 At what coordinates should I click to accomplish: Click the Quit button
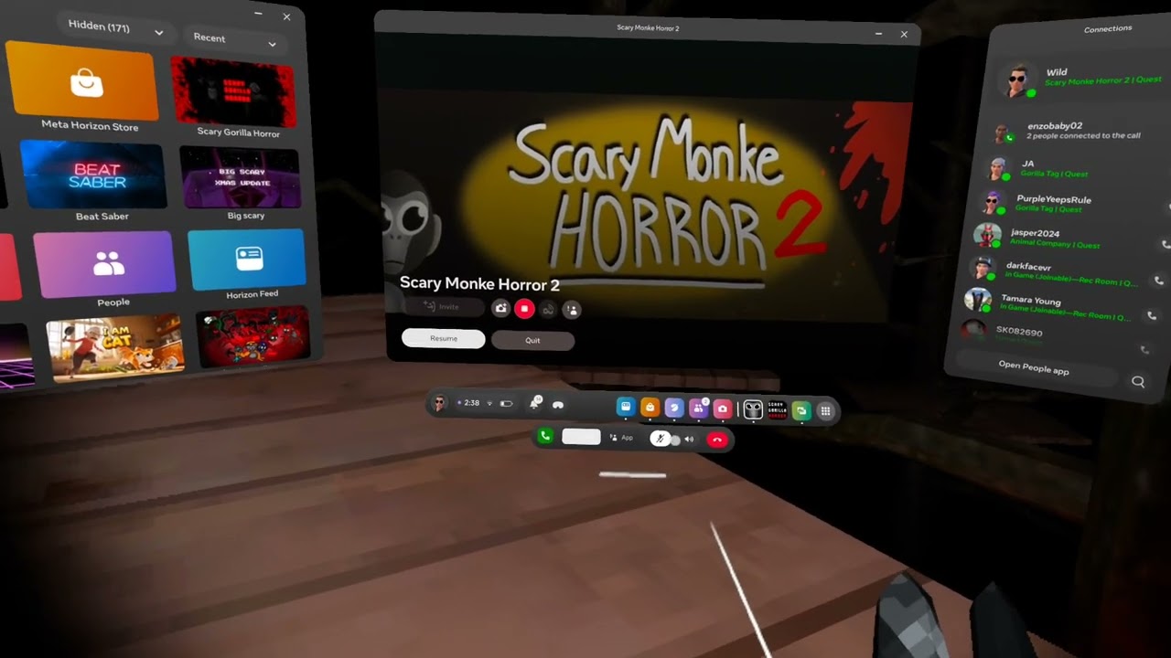click(x=532, y=341)
